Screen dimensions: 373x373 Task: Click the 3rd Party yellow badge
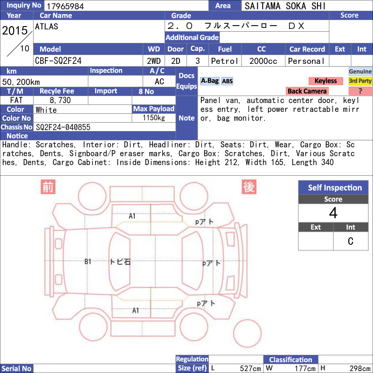360,81
